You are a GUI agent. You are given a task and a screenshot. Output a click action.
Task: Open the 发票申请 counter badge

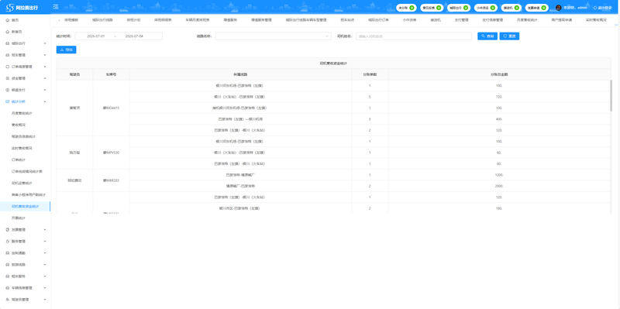[x=536, y=8]
